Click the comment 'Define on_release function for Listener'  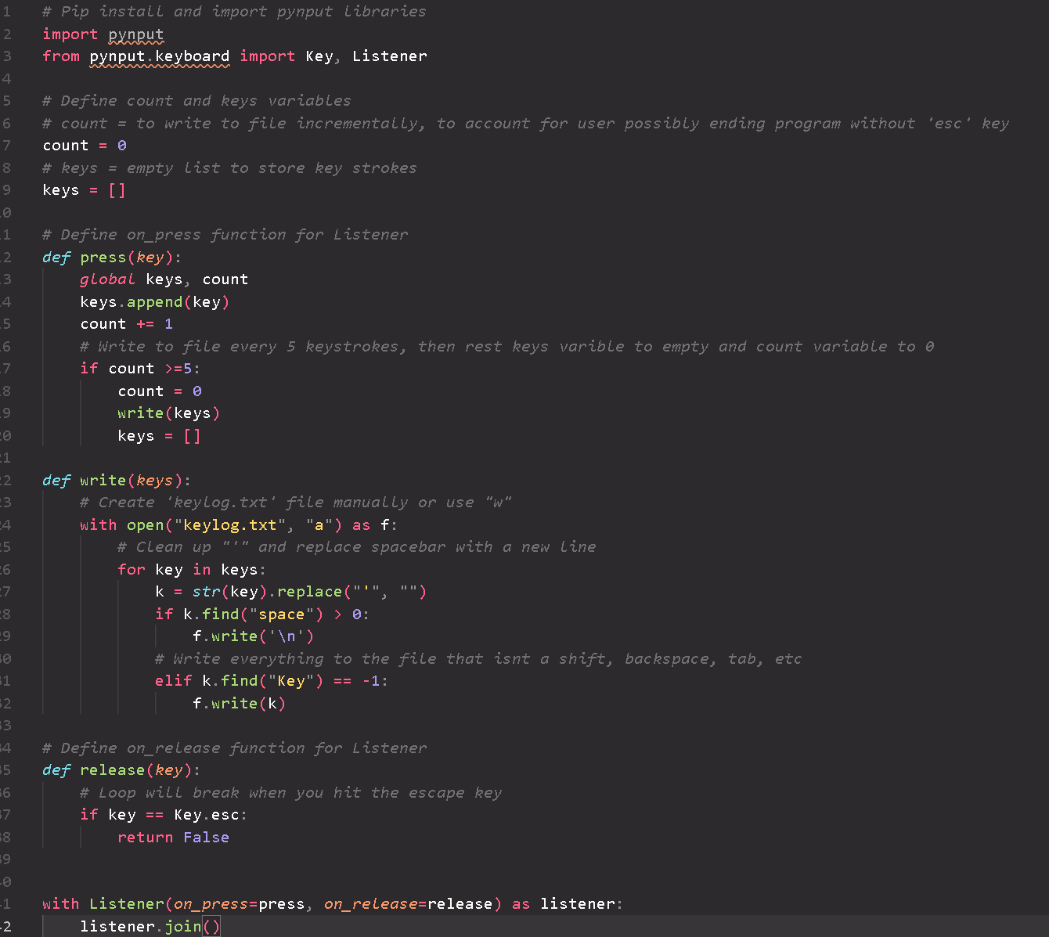tap(234, 748)
